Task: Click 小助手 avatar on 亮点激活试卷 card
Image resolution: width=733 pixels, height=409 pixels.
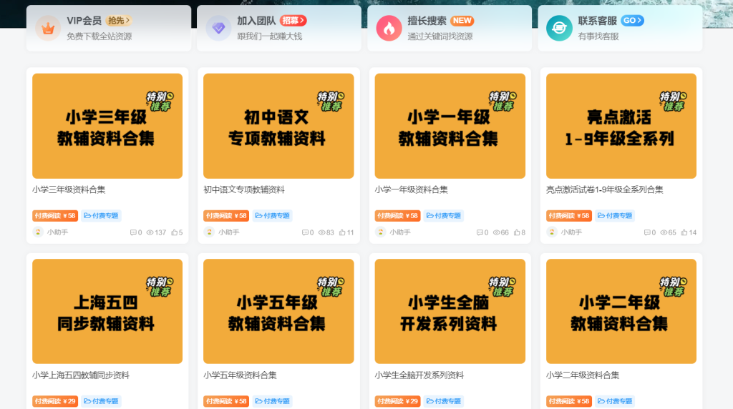Action: click(x=552, y=232)
